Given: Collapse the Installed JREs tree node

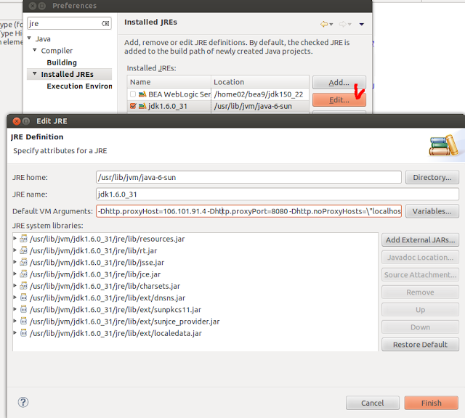Looking at the screenshot, I should 35,73.
